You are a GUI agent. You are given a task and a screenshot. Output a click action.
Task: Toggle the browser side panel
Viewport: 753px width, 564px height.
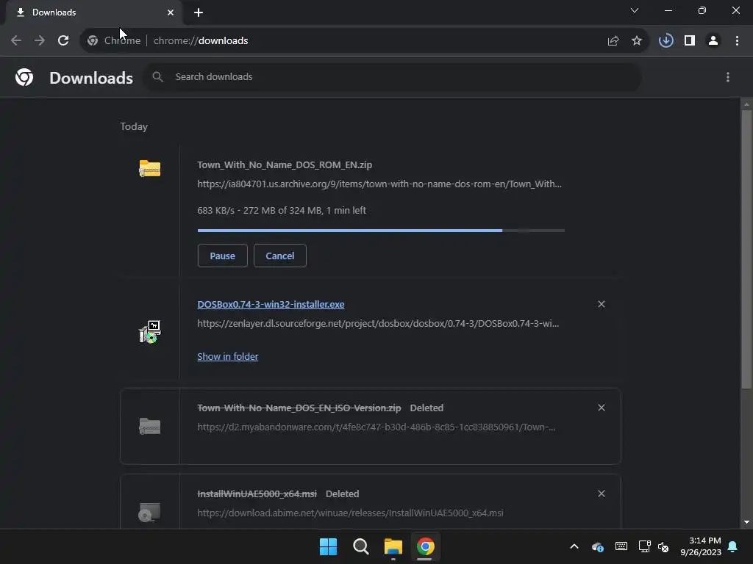click(690, 41)
